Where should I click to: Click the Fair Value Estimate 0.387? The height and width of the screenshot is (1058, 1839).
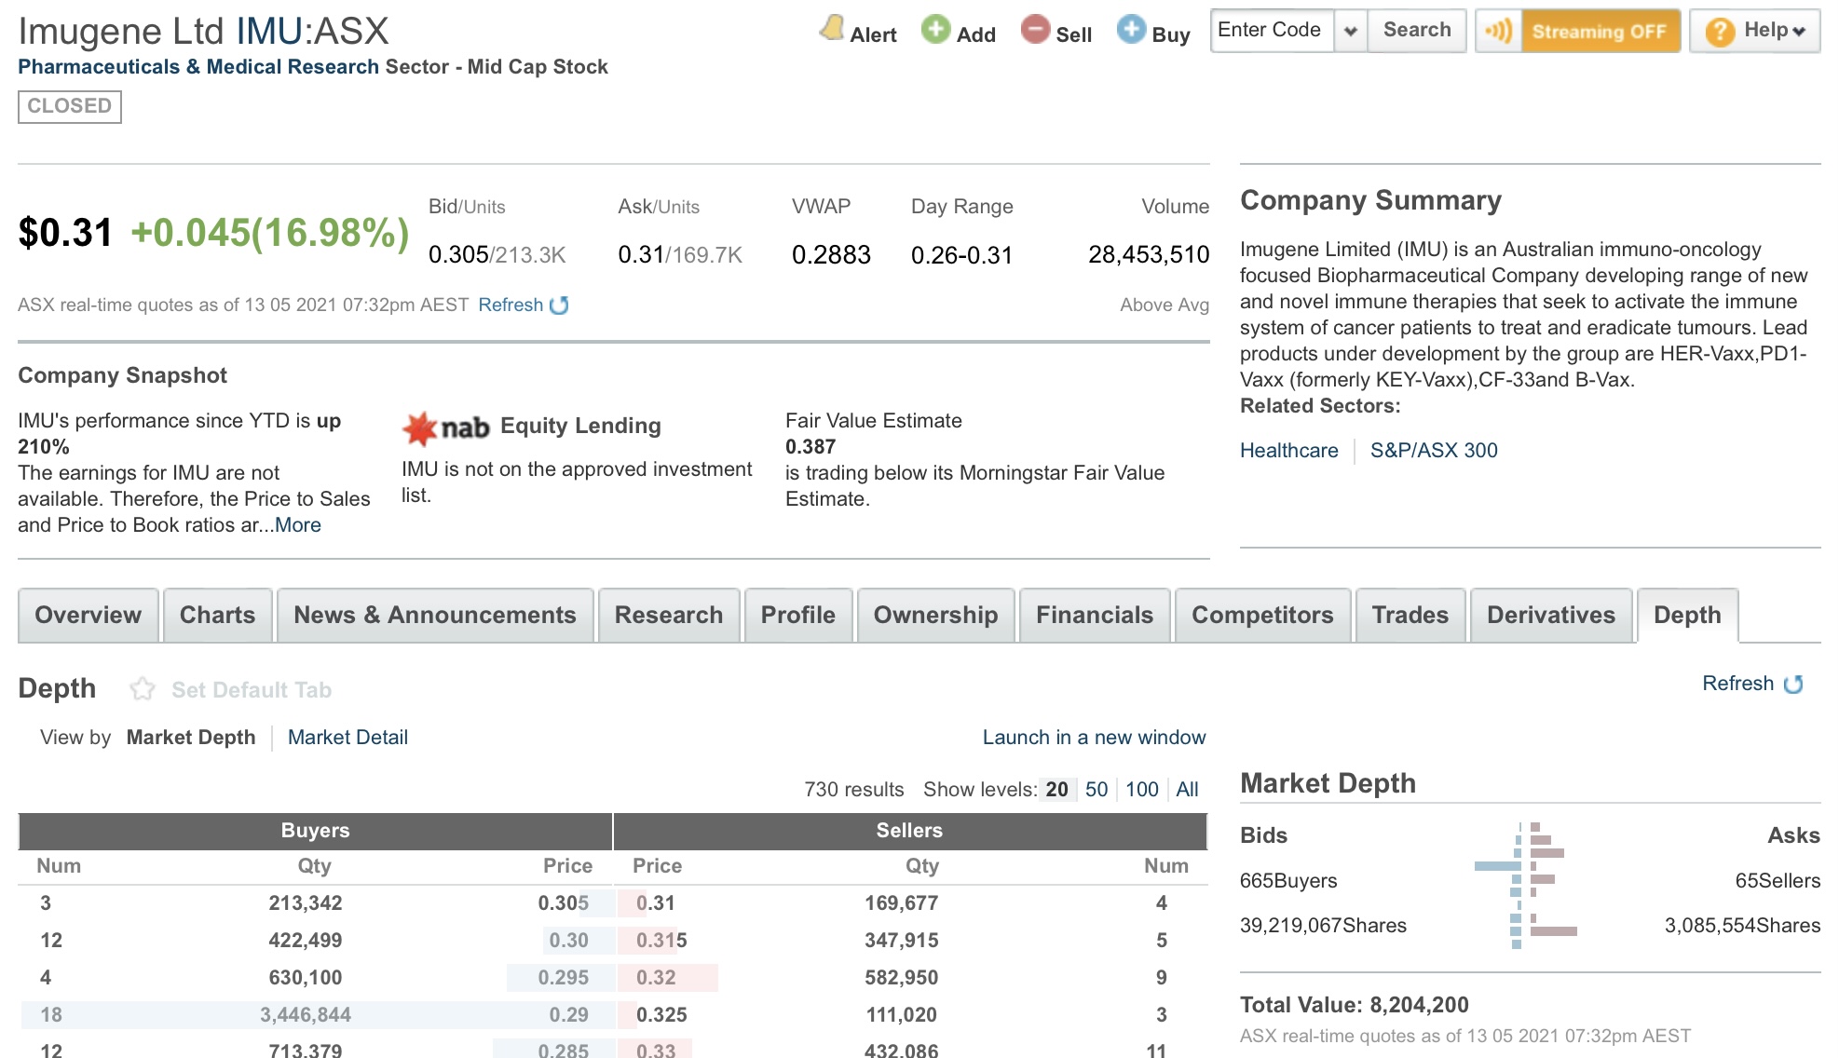[x=811, y=447]
